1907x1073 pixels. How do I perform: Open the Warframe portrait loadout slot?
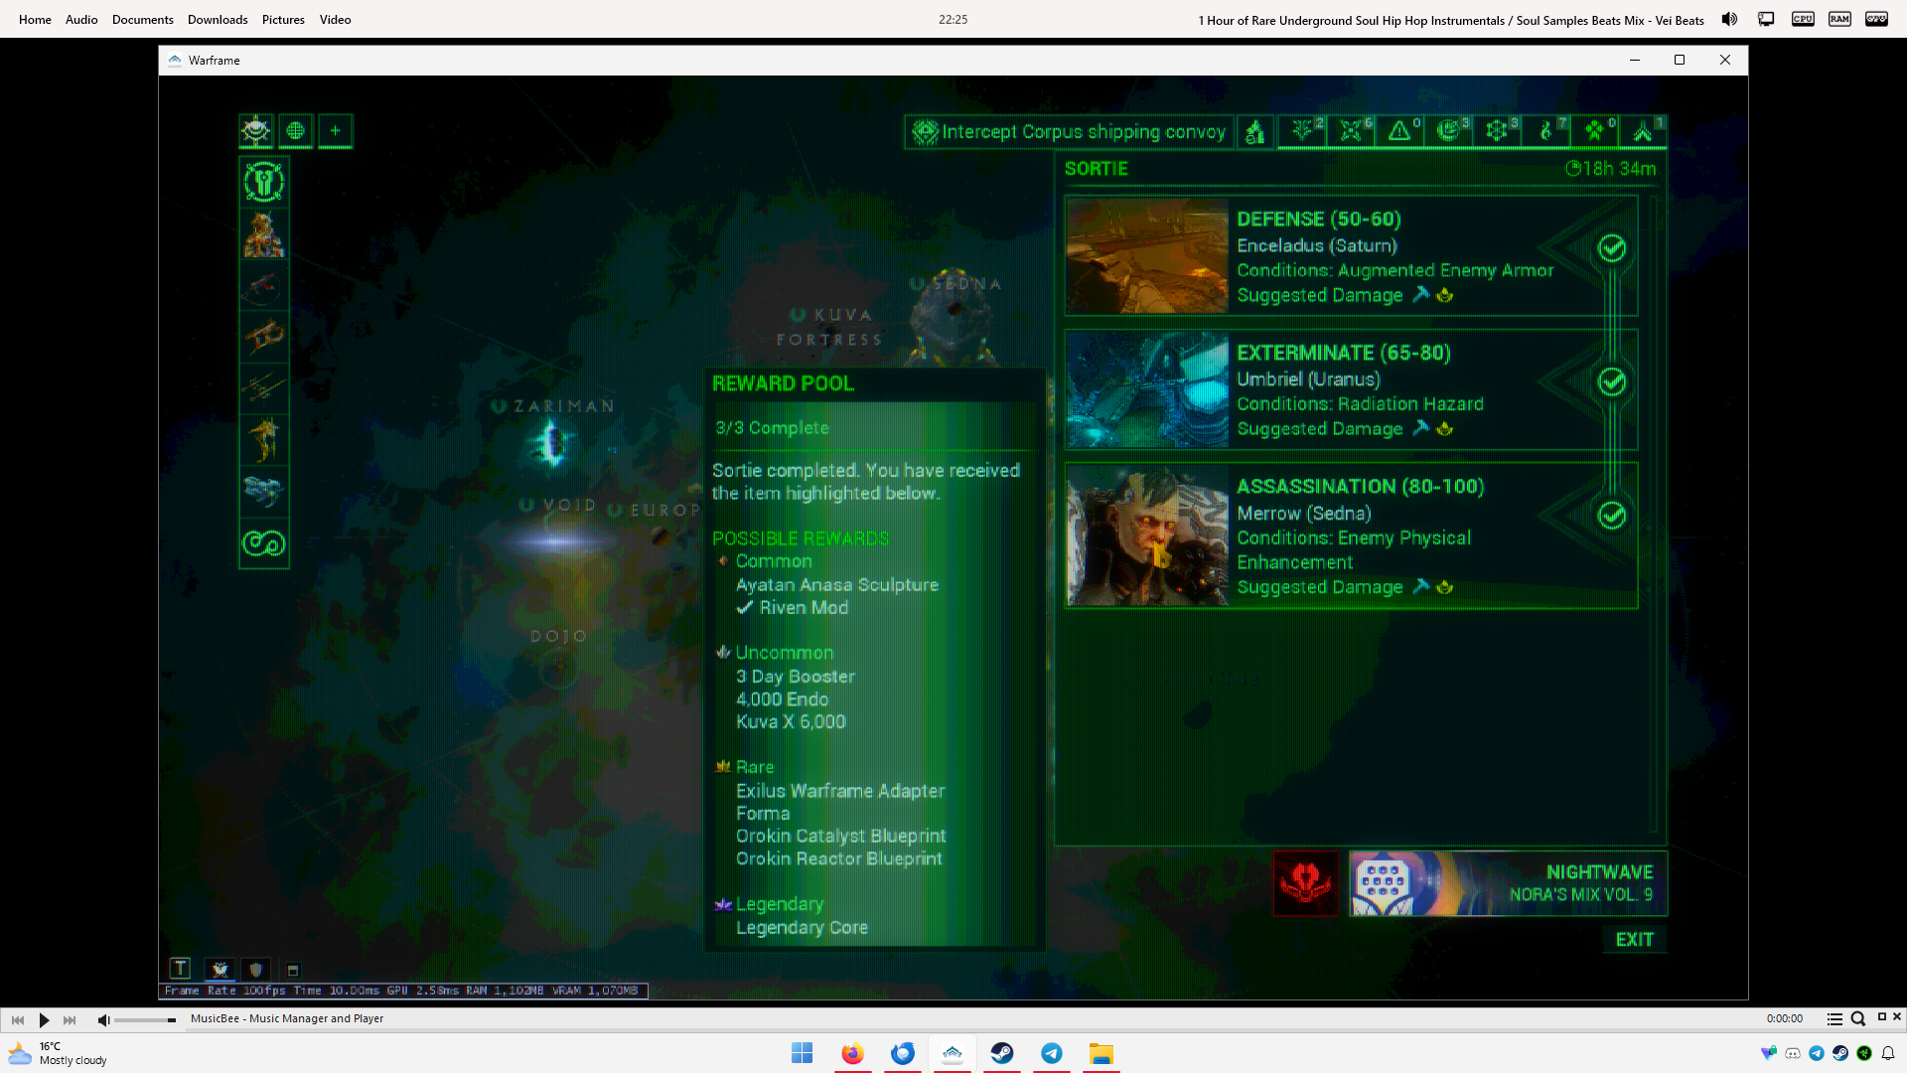(x=263, y=234)
